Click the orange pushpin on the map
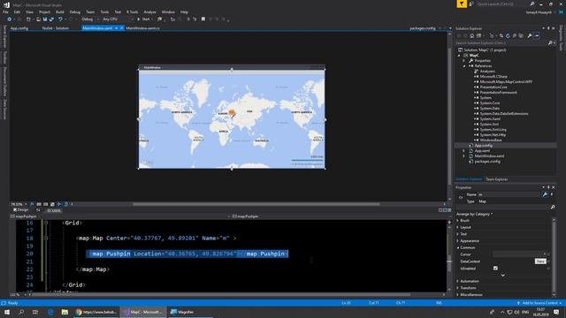This screenshot has width=566, height=318. [x=232, y=113]
